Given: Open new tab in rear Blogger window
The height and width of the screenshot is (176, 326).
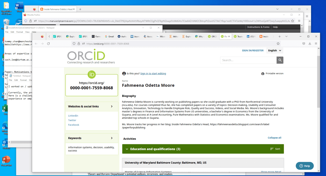Looking at the screenshot, I should (x=80, y=9).
